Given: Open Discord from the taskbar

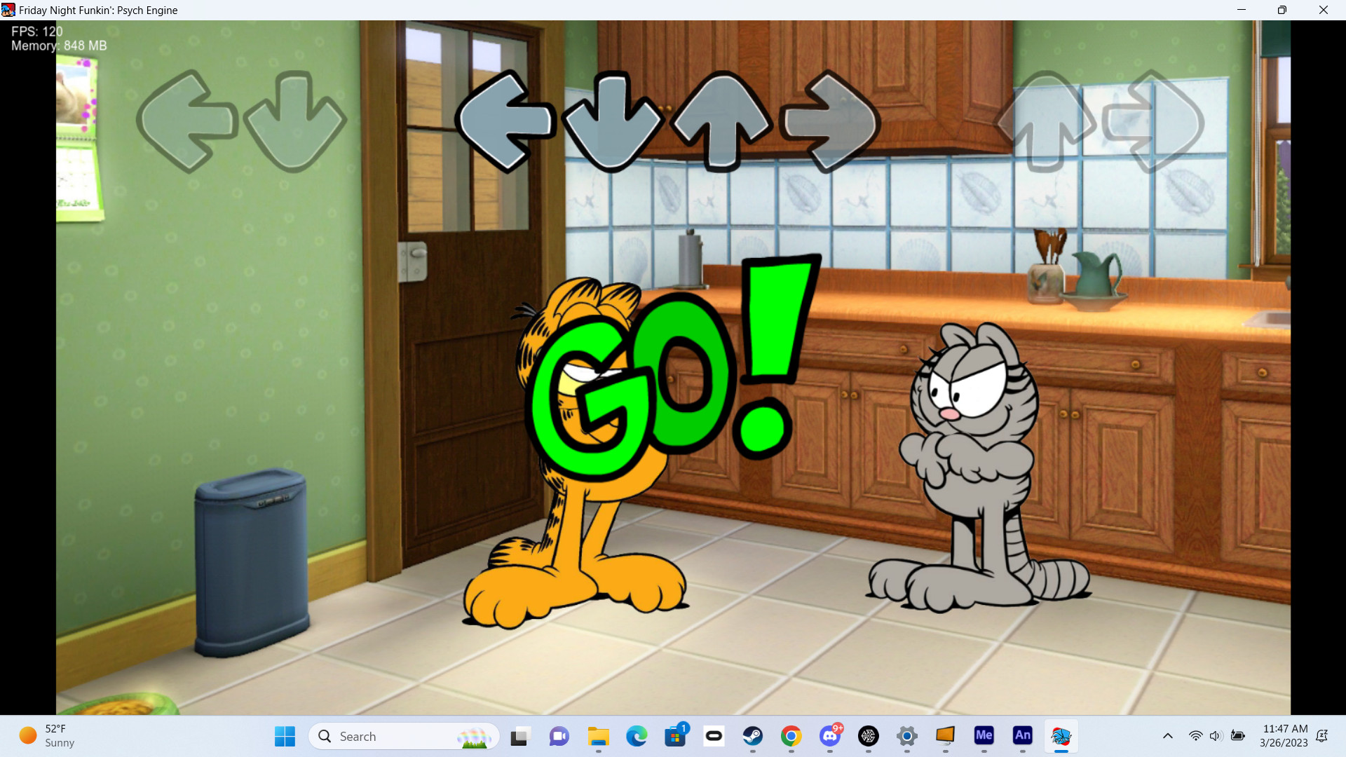Looking at the screenshot, I should click(830, 736).
